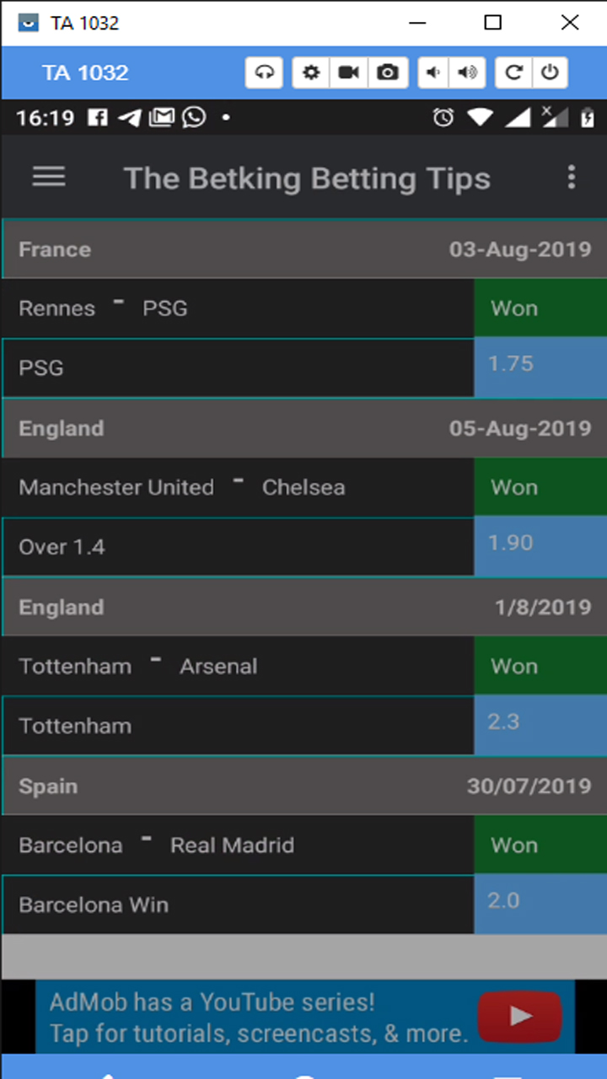Click the 1.90 odds box

tap(540, 546)
